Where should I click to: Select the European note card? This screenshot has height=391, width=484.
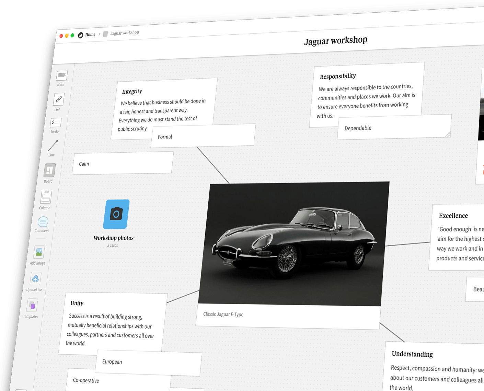click(x=148, y=363)
